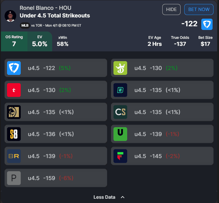
Task: Collapse the panel with Less Data
Action: click(105, 197)
